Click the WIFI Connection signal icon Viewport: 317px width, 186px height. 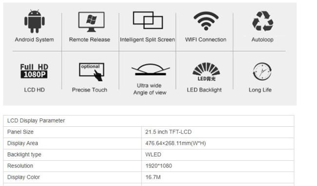206,21
